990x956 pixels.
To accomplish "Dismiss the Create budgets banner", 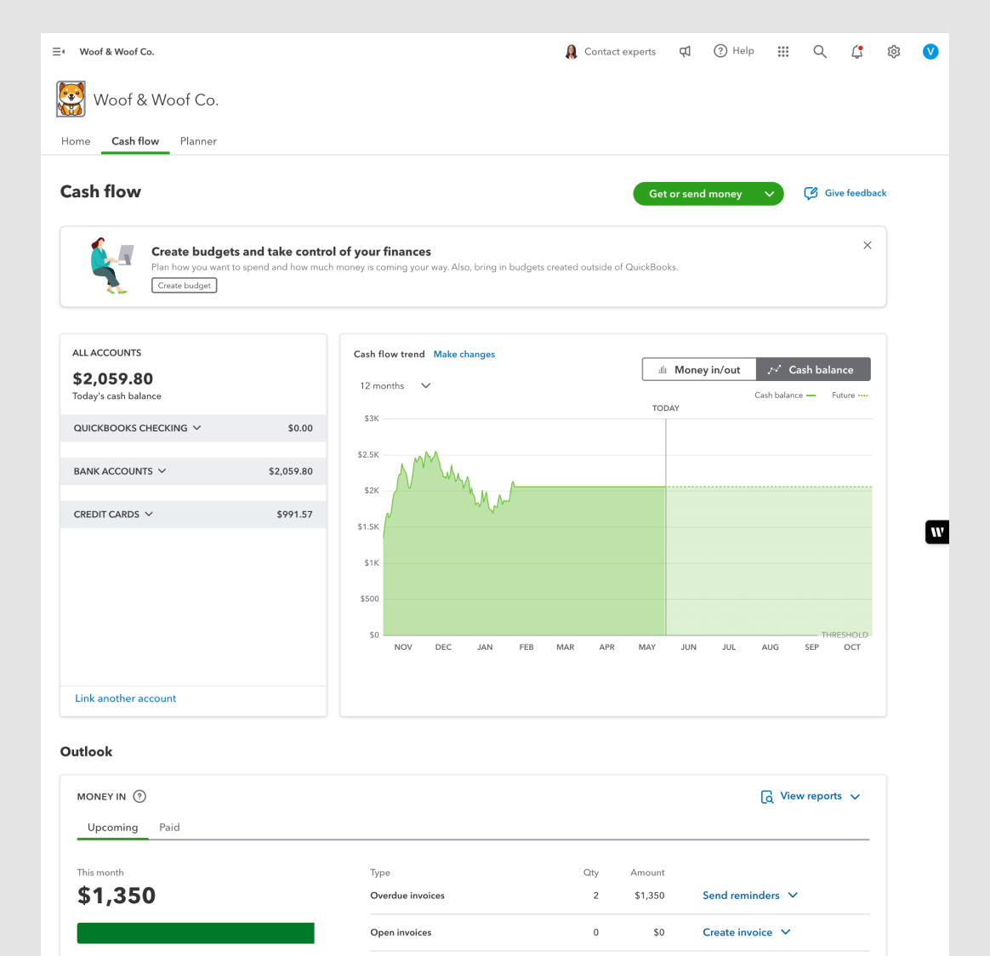I will click(x=868, y=245).
